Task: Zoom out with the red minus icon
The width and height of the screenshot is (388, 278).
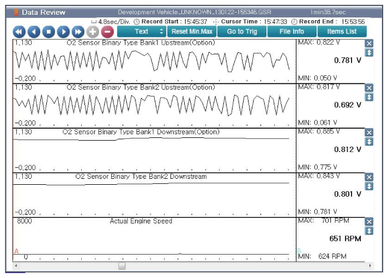Action: coord(107,32)
